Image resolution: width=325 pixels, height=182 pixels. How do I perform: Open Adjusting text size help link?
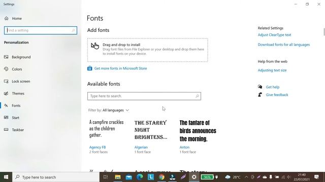click(x=272, y=70)
